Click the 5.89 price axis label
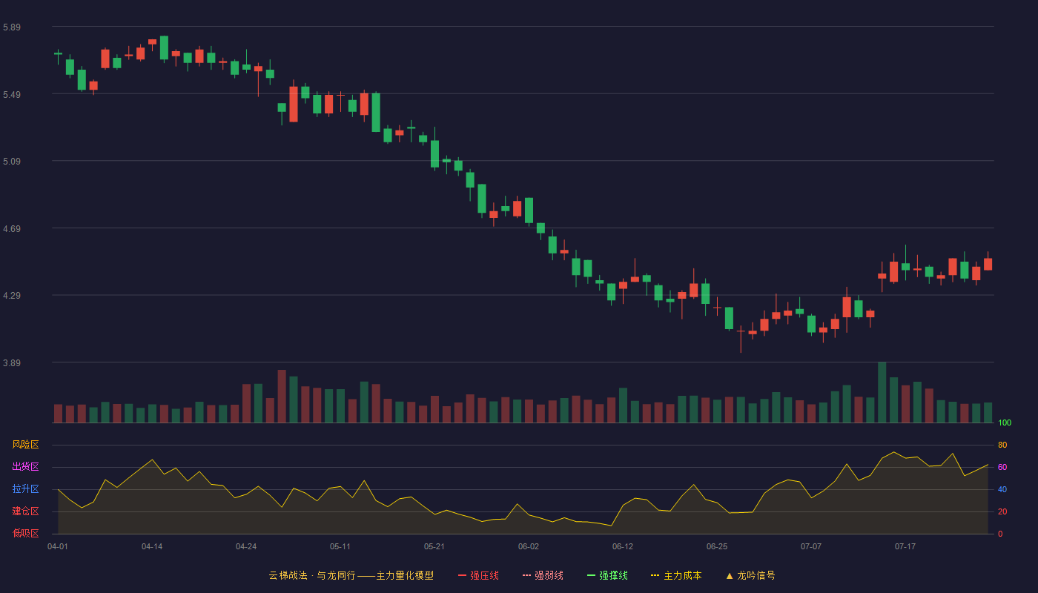 coord(12,27)
